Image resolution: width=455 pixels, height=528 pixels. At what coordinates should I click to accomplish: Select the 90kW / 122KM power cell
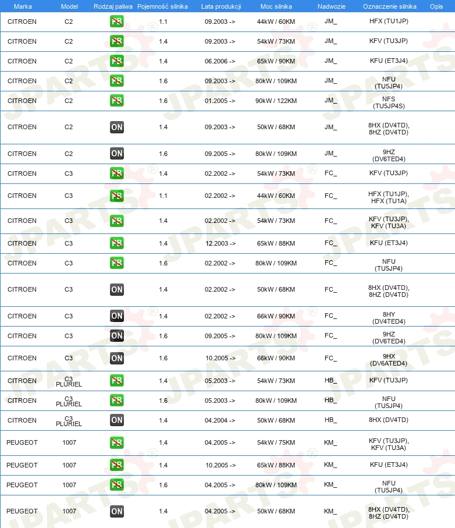click(x=276, y=101)
